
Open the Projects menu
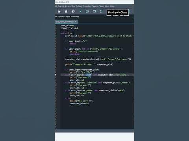pyautogui.click(x=95, y=6)
